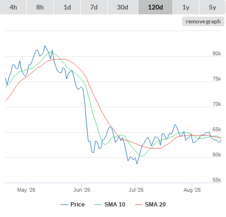
Task: Switch to the 8h time range
Action: (40, 7)
